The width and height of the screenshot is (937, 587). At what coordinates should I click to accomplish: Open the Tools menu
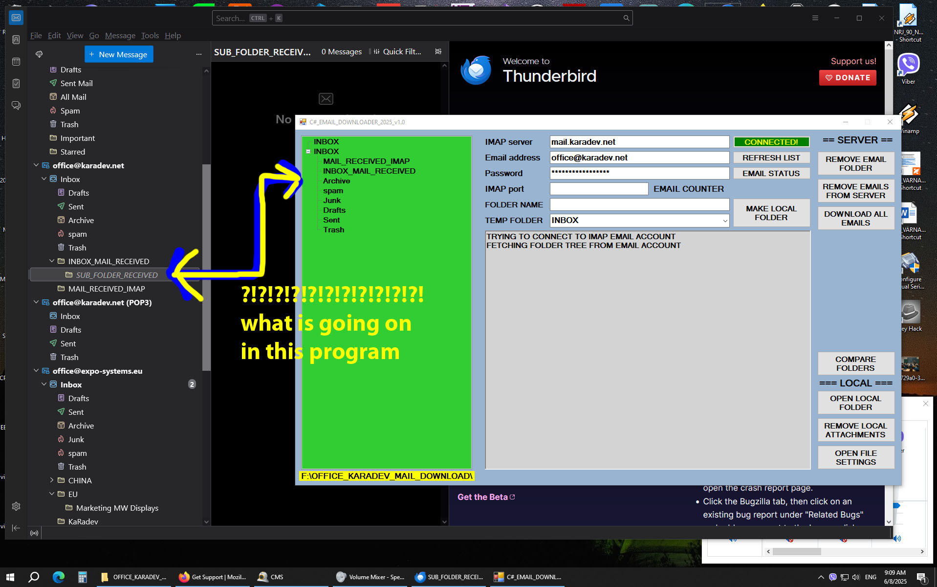[150, 36]
